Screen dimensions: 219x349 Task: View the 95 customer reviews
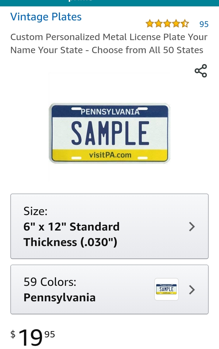(204, 24)
